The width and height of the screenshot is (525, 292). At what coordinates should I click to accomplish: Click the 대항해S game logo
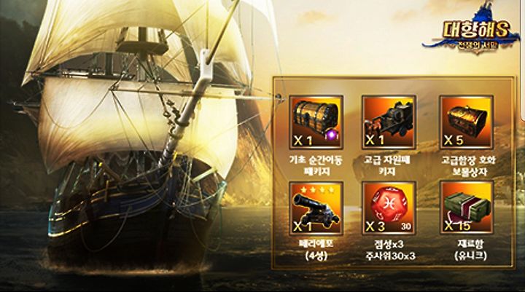point(472,29)
